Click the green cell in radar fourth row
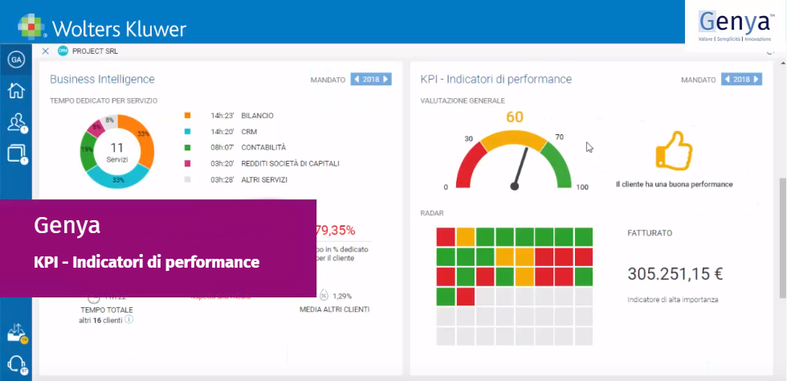787x381 pixels. click(x=446, y=296)
